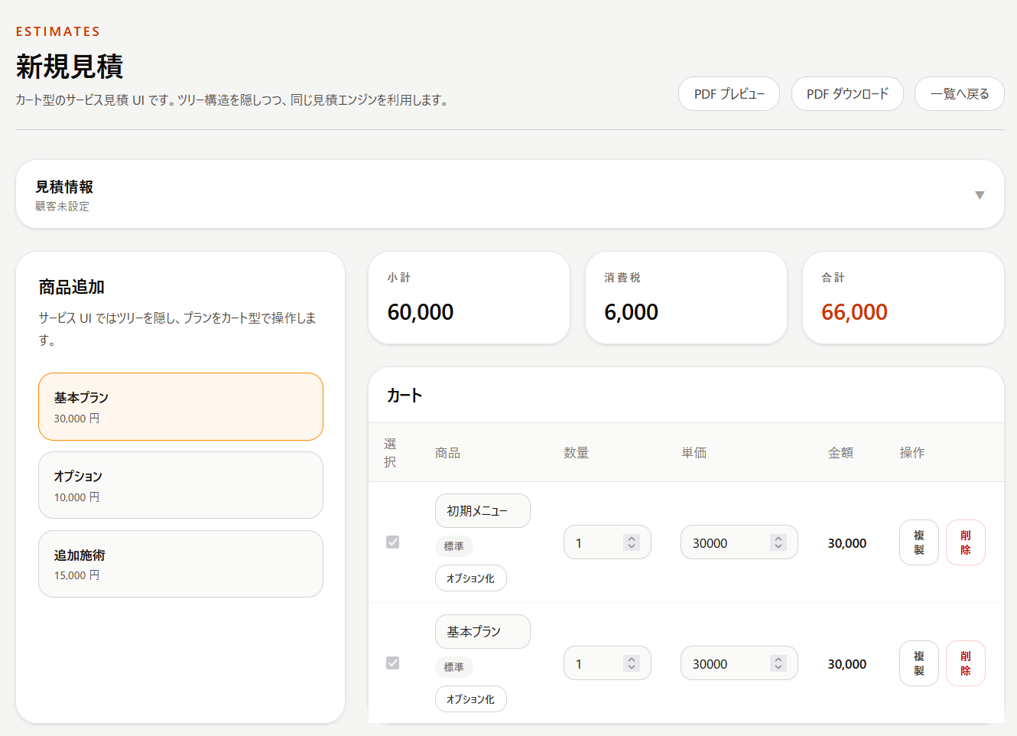Uncheck the 基本プラン row selection checkbox
The height and width of the screenshot is (736, 1017).
click(393, 663)
